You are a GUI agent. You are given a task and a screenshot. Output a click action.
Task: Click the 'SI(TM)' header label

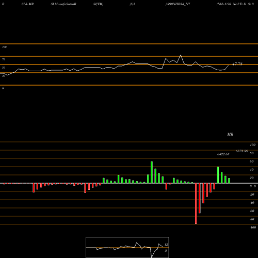tap(98, 4)
